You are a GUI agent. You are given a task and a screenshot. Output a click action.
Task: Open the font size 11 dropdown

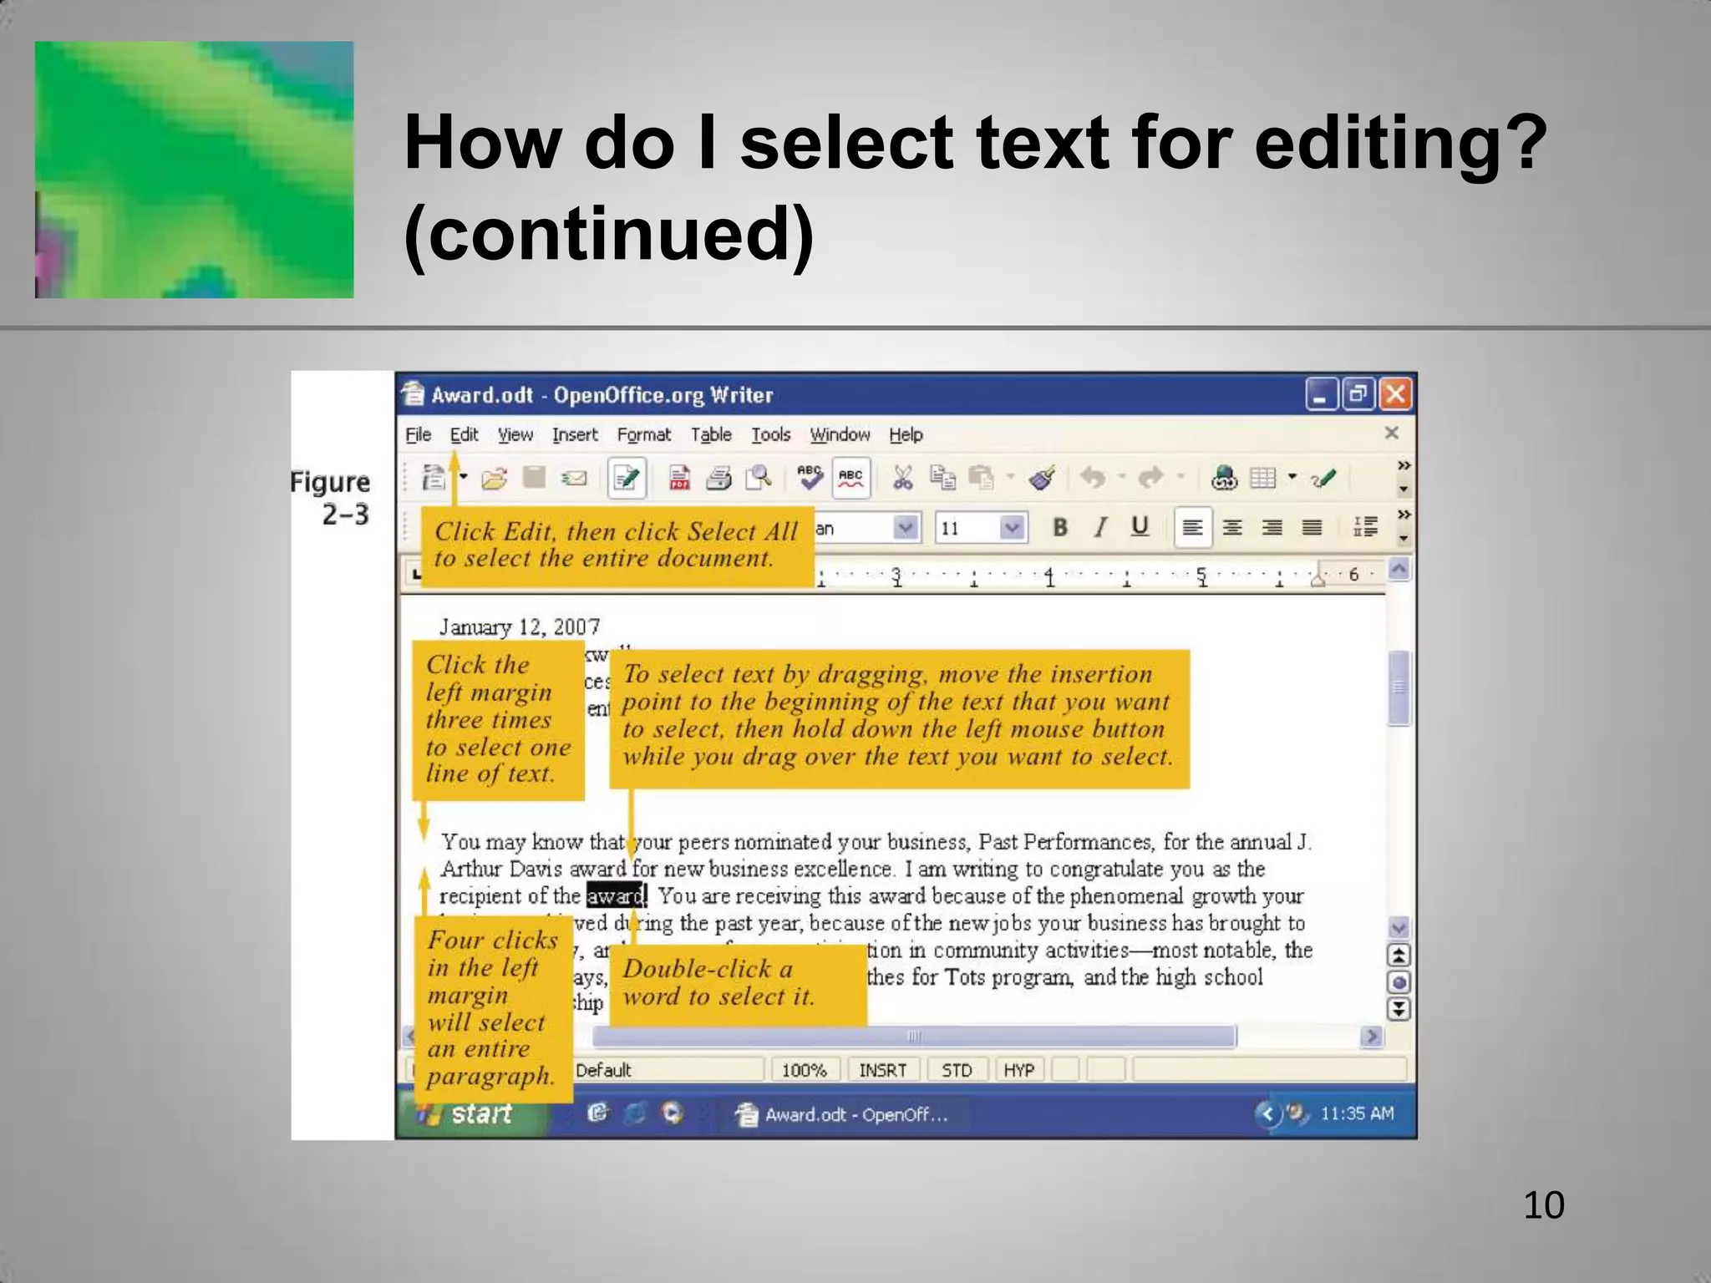tap(1012, 528)
